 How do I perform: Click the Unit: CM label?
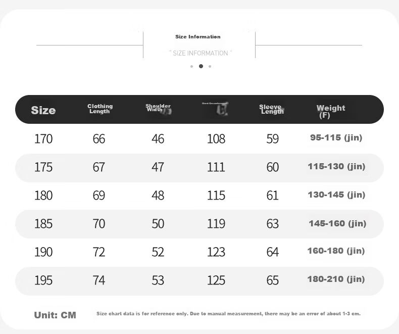click(x=55, y=315)
